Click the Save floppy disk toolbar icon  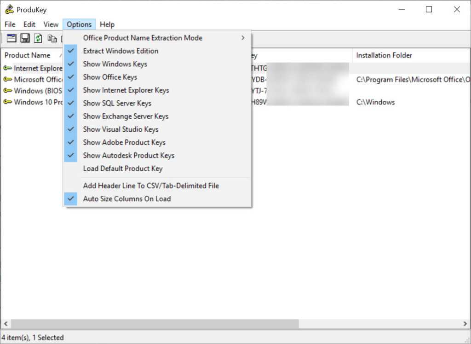click(25, 38)
